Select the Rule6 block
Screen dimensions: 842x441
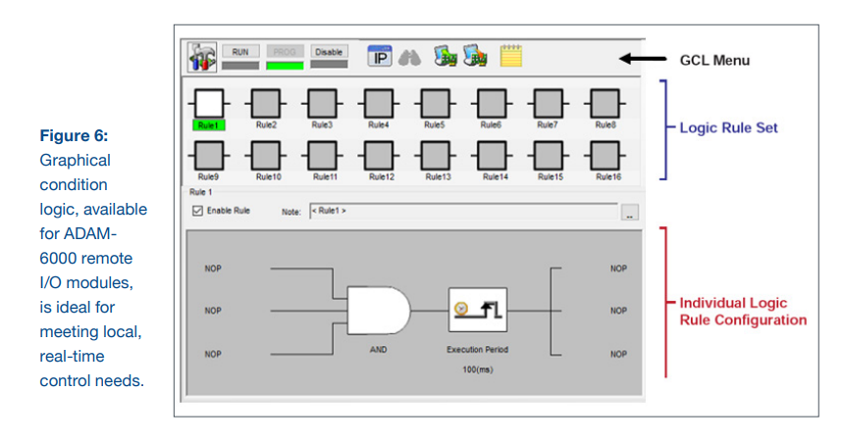[x=492, y=104]
